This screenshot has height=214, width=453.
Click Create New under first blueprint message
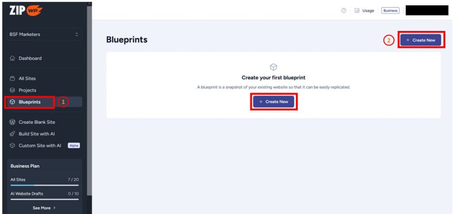point(273,101)
